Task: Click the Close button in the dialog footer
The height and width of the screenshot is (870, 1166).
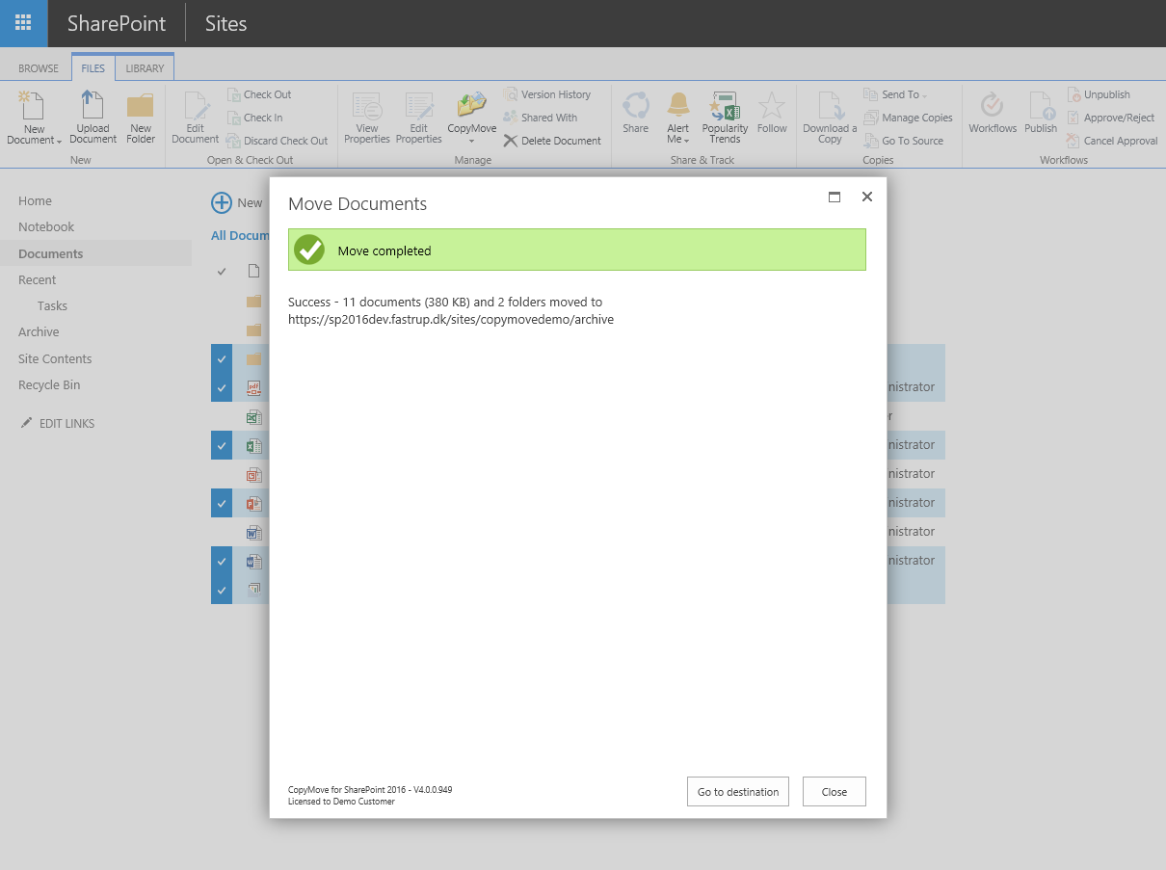Action: click(835, 791)
